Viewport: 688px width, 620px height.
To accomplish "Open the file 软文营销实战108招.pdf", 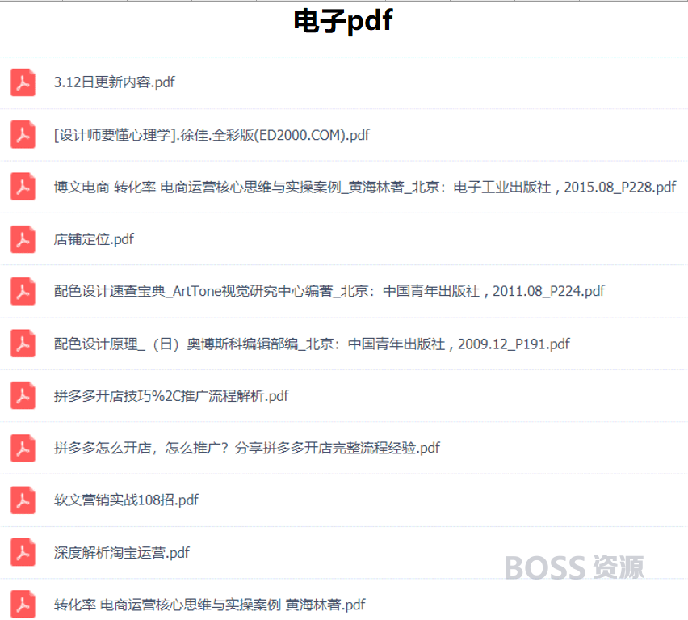I will pos(126,500).
